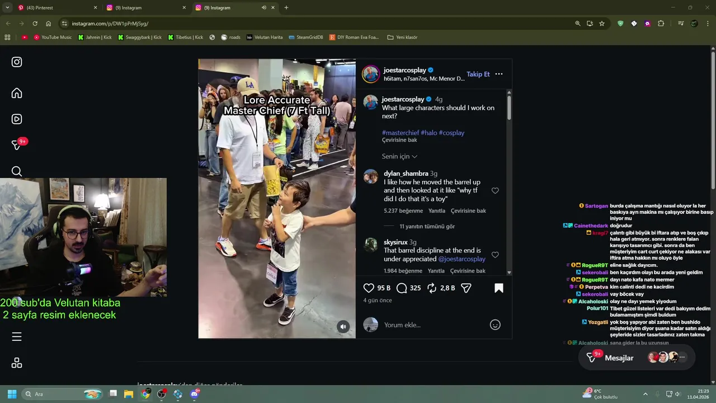Open the media controls playlist icon

(x=681, y=24)
